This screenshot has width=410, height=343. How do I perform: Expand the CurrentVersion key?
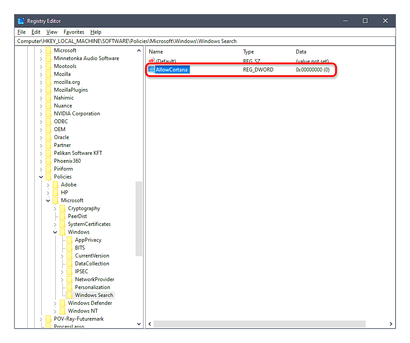62,256
